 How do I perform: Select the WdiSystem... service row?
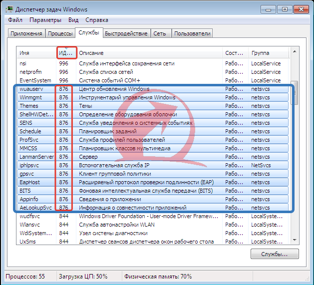[153, 233]
